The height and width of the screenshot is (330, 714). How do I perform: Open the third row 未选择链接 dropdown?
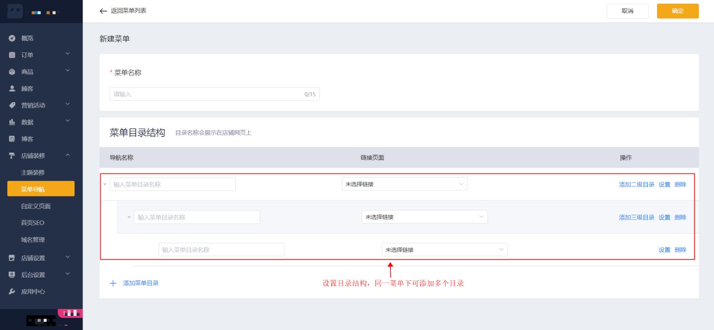point(444,250)
